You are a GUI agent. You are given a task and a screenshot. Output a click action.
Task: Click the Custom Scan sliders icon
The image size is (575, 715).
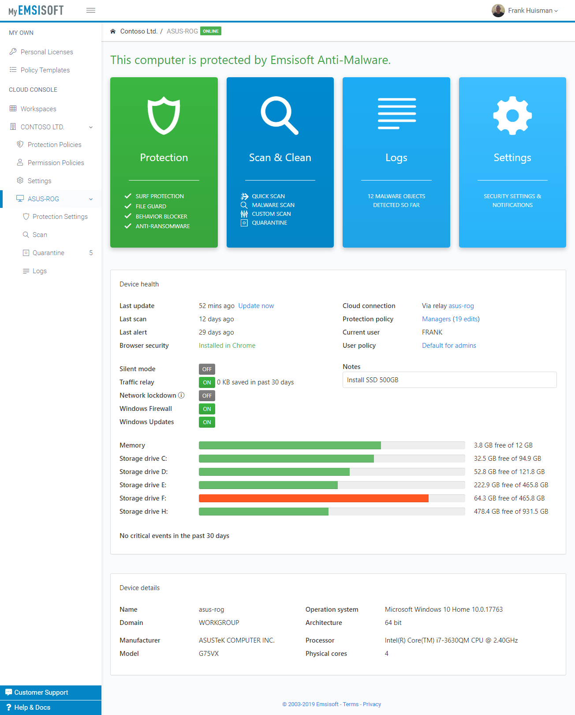pos(244,214)
